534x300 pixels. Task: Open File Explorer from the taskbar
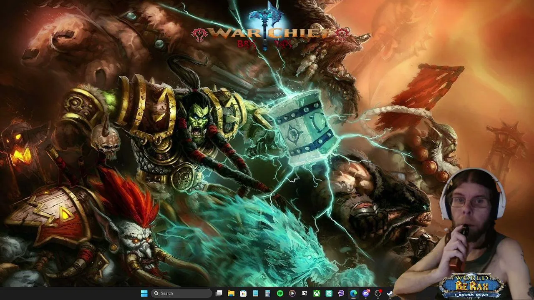(x=231, y=293)
